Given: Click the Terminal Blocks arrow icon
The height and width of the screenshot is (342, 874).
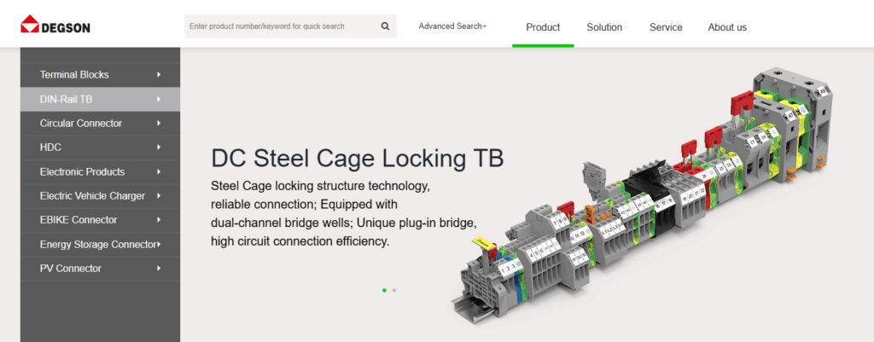Looking at the screenshot, I should [159, 75].
